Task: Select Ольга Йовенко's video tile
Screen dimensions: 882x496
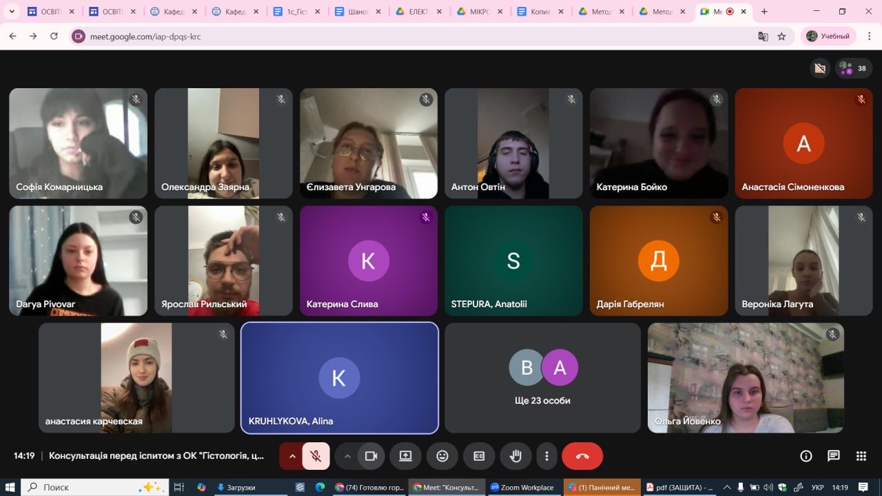Action: pyautogui.click(x=746, y=378)
